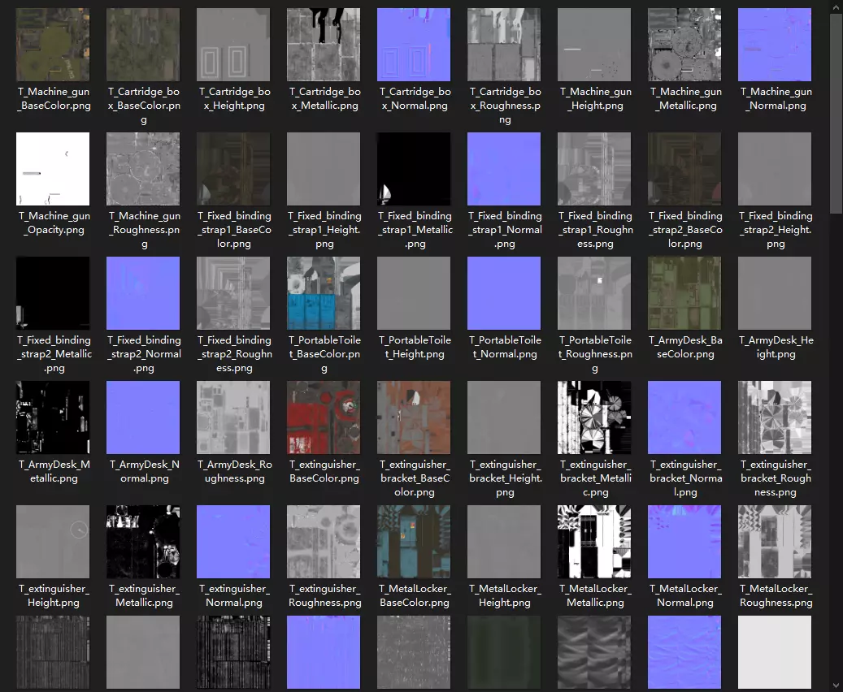Select the T_PortableToilet_Normal.png thumbnail
This screenshot has height=692, width=843.
[504, 293]
